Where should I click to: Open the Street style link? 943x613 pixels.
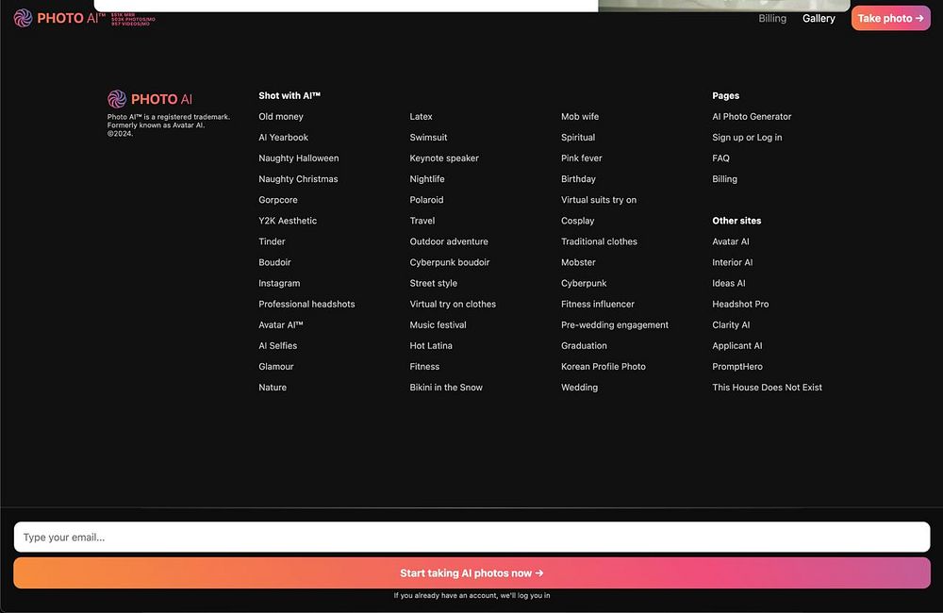click(x=434, y=283)
